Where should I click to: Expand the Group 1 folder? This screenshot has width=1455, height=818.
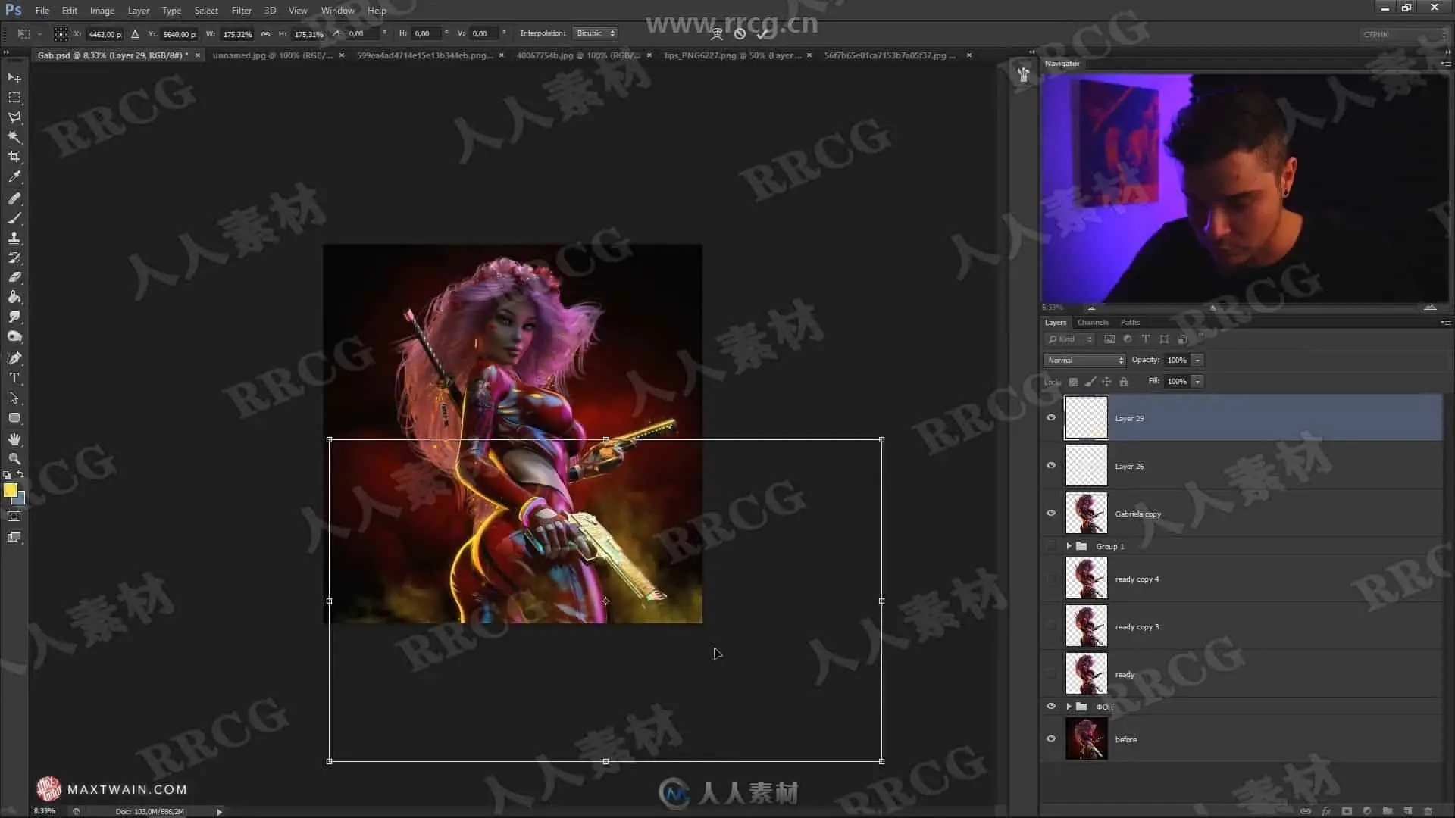pos(1069,546)
